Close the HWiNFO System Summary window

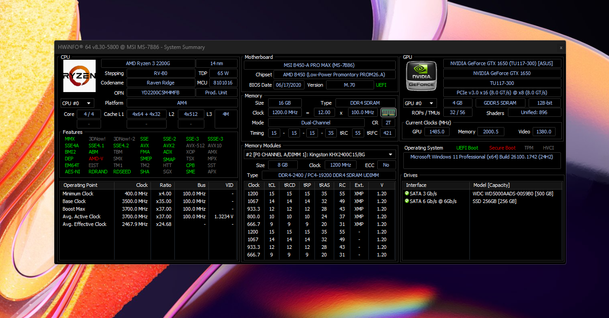[560, 47]
